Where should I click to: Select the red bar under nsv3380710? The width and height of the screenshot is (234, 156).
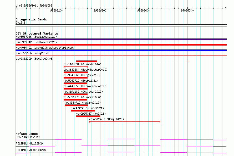(76, 105)
